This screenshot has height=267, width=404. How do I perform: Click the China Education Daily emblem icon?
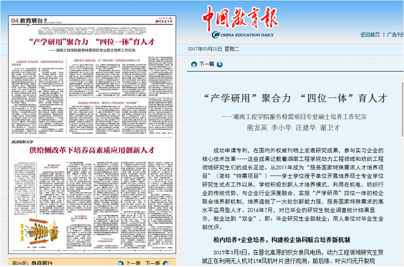216,34
